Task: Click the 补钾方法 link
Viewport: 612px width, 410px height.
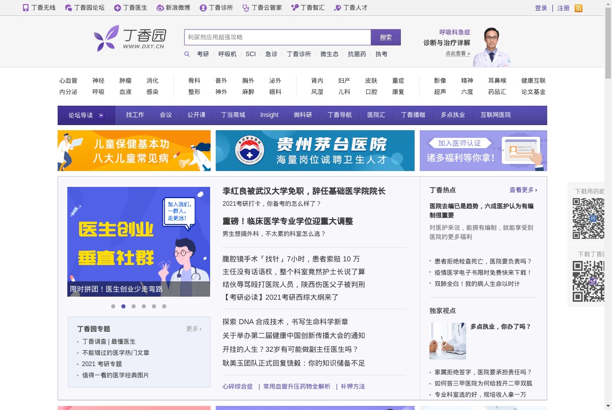Action: coord(353,387)
